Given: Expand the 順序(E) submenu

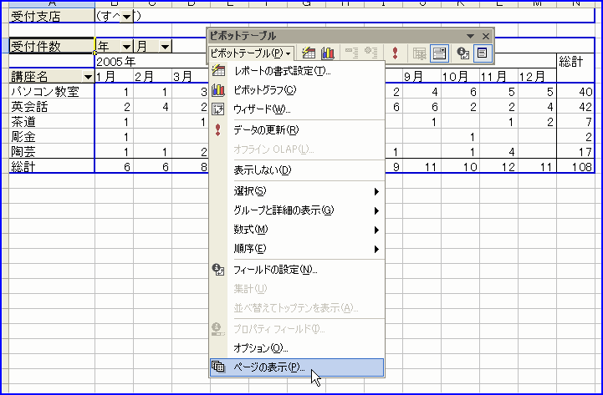Looking at the screenshot, I should [x=297, y=249].
